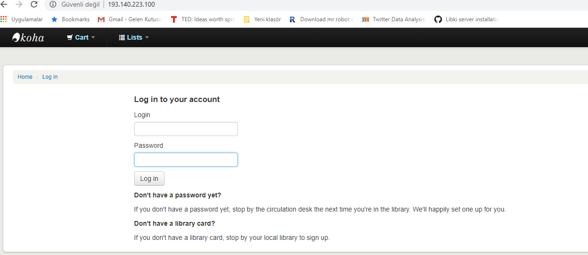Open the Twitter Data Analysis bookmark
Image resolution: width=588 pixels, height=255 pixels.
coord(393,19)
